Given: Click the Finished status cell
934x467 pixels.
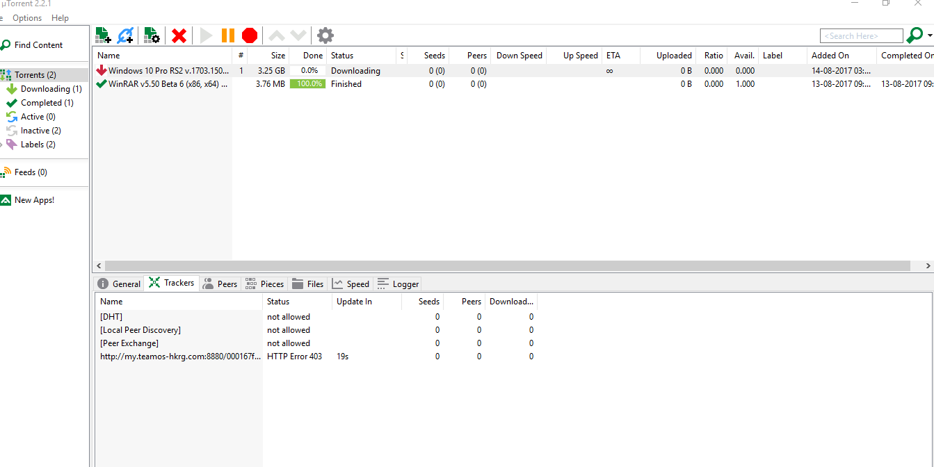Looking at the screenshot, I should point(346,84).
